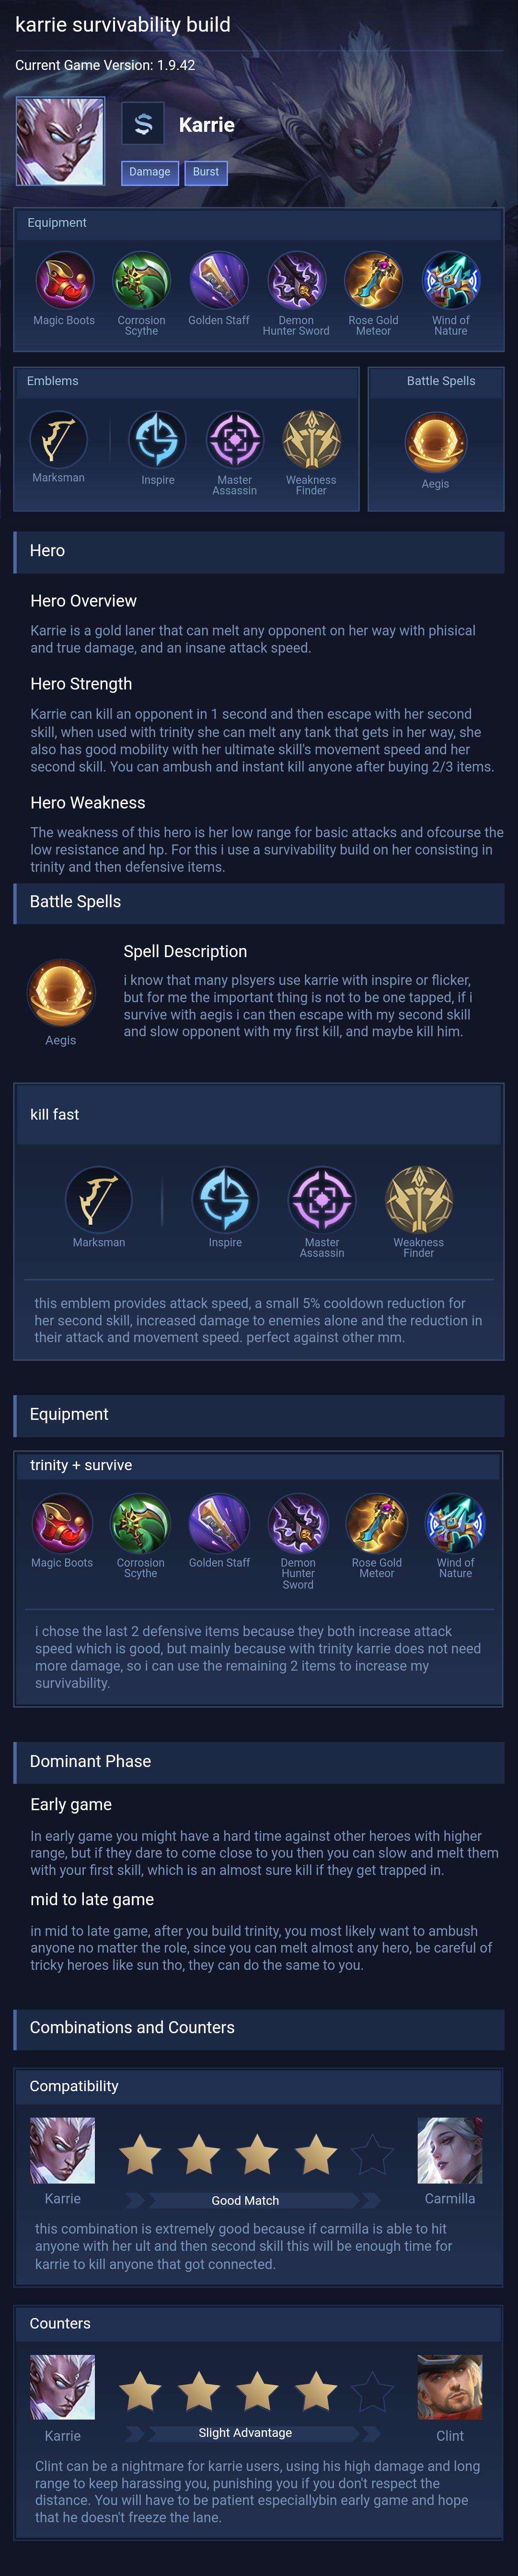This screenshot has width=518, height=2576.
Task: Click Karrie's portrait in the Counters section
Action: click(62, 2387)
